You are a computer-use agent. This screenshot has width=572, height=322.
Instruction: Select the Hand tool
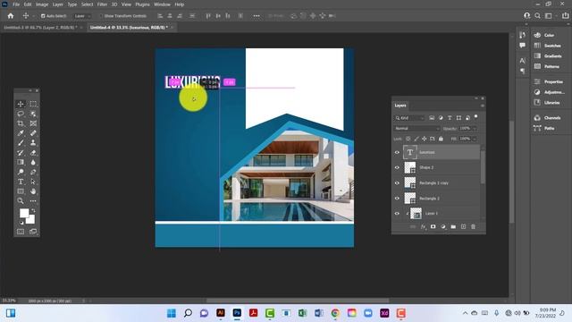[33, 191]
